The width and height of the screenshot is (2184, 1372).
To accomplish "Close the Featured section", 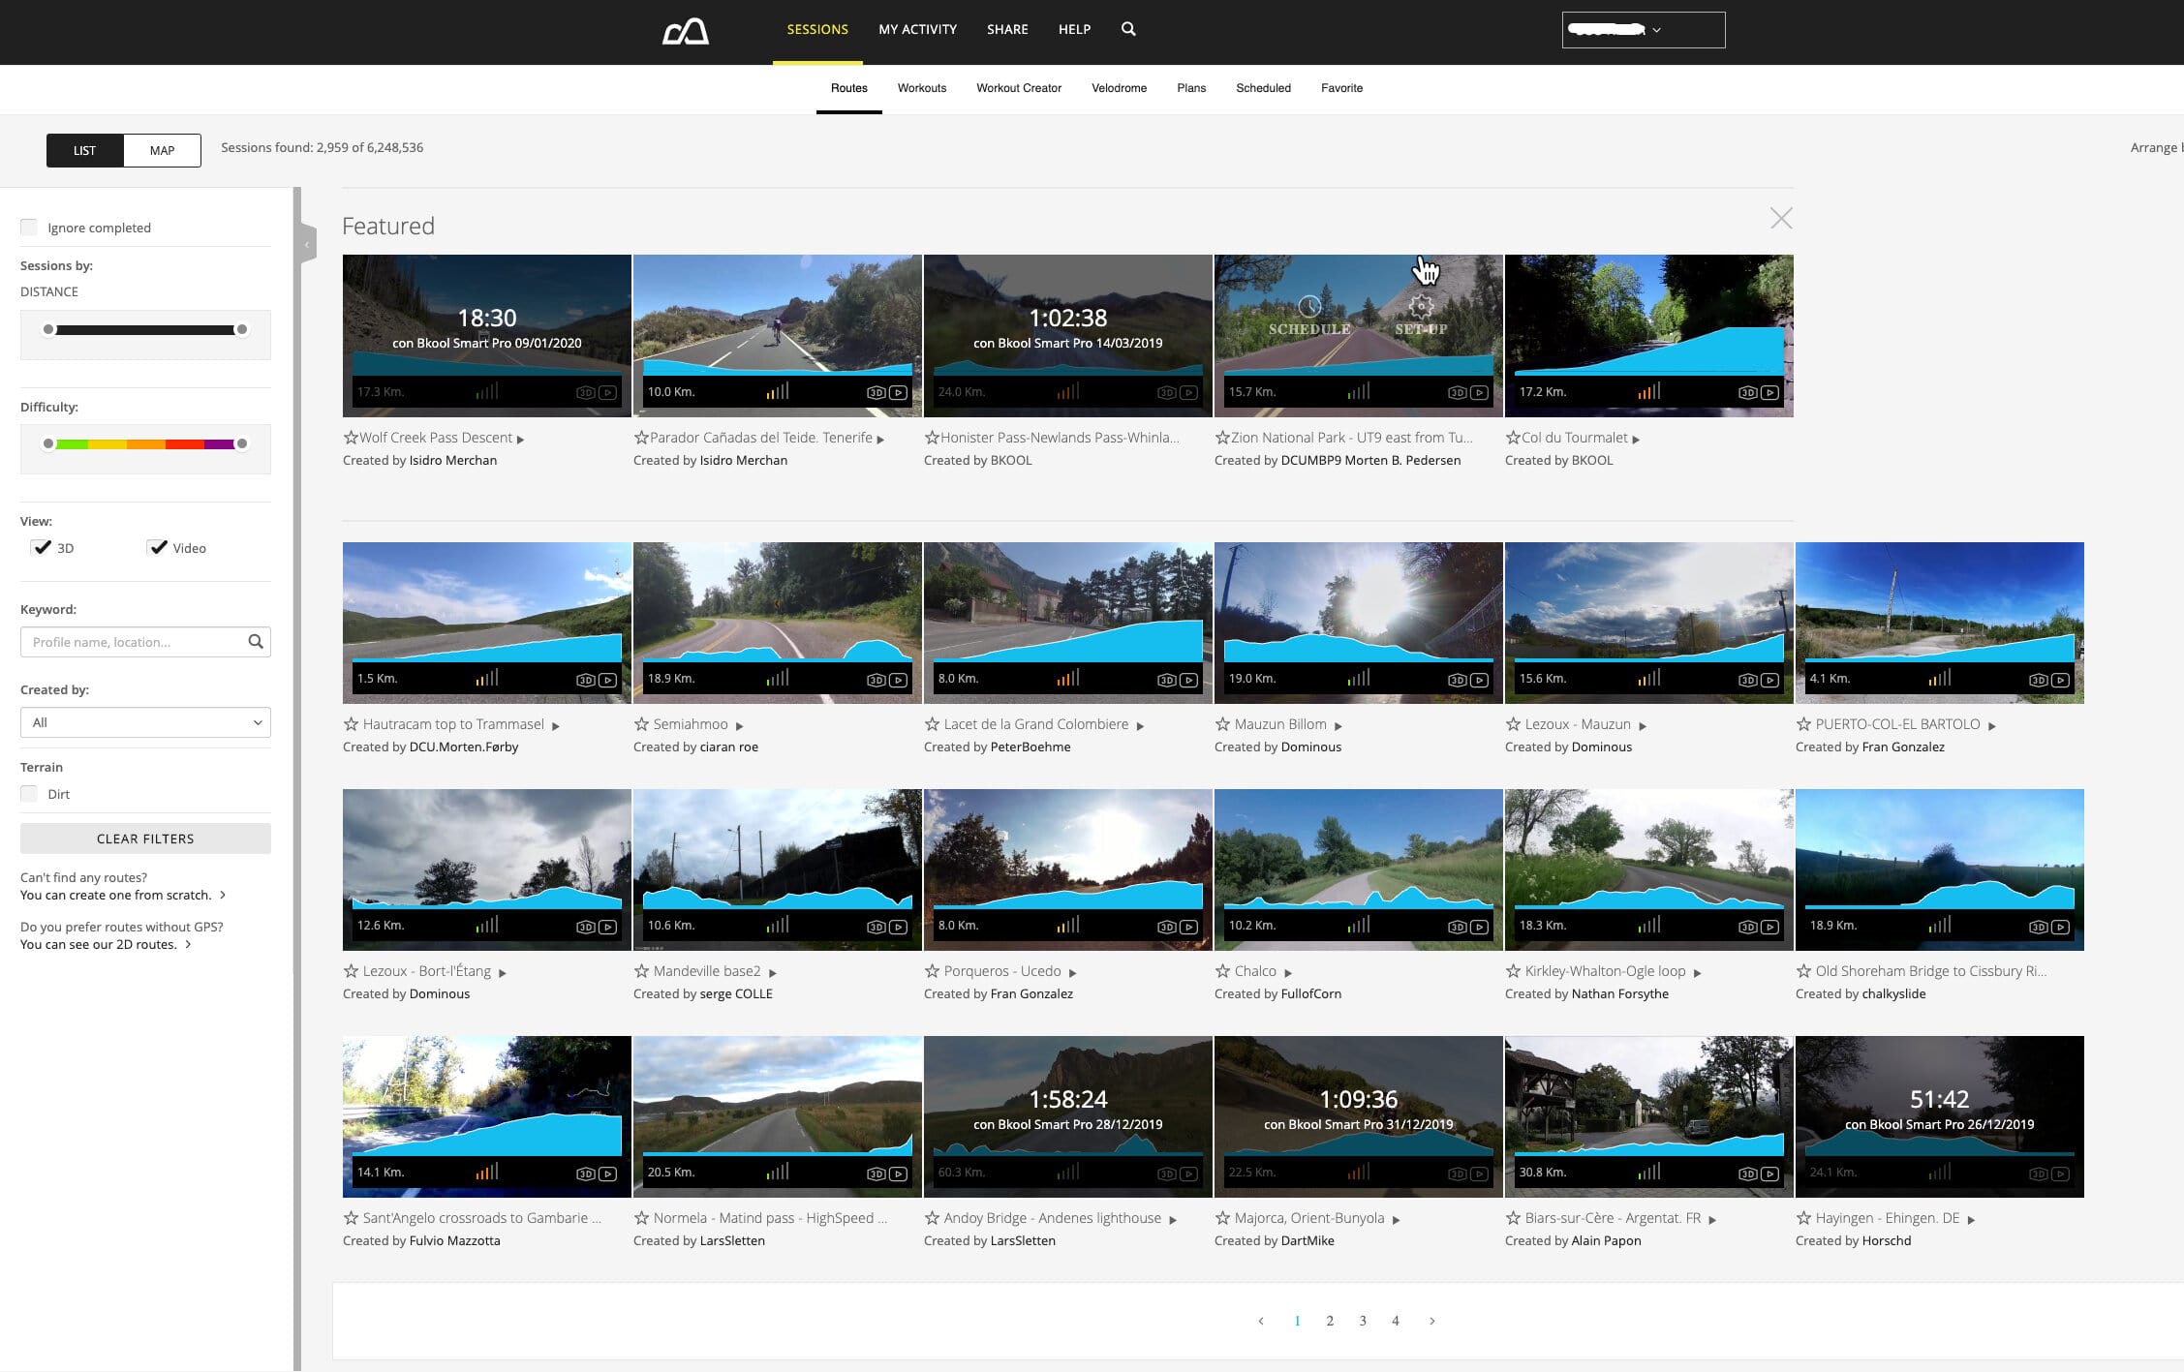I will tap(1781, 218).
